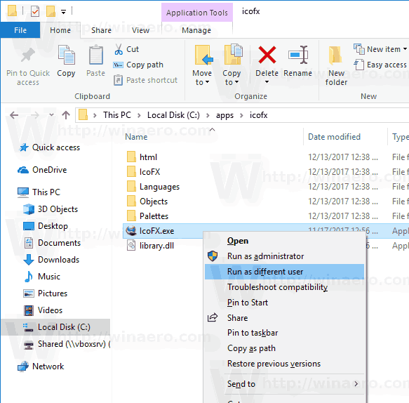The image size is (409, 403).
Task: Choose Restore previous versions
Action: point(284,364)
